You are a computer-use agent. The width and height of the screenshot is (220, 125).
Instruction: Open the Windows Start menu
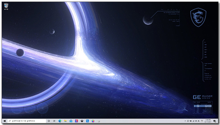coord(5,121)
